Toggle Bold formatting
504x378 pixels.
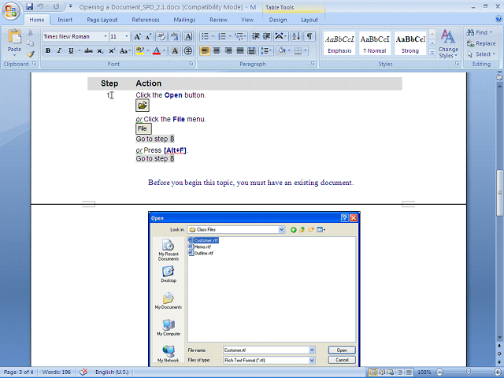pyautogui.click(x=48, y=50)
